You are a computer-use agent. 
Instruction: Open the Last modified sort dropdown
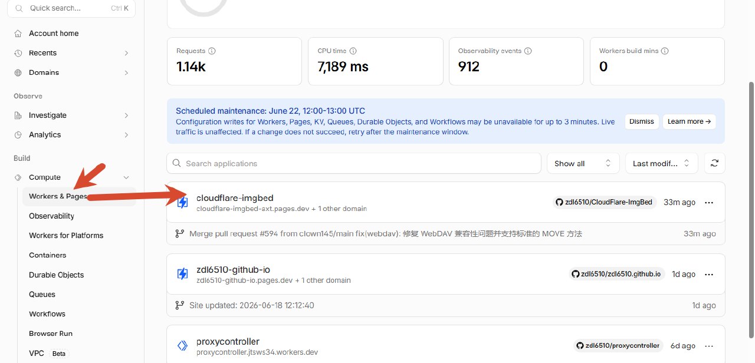pyautogui.click(x=661, y=163)
